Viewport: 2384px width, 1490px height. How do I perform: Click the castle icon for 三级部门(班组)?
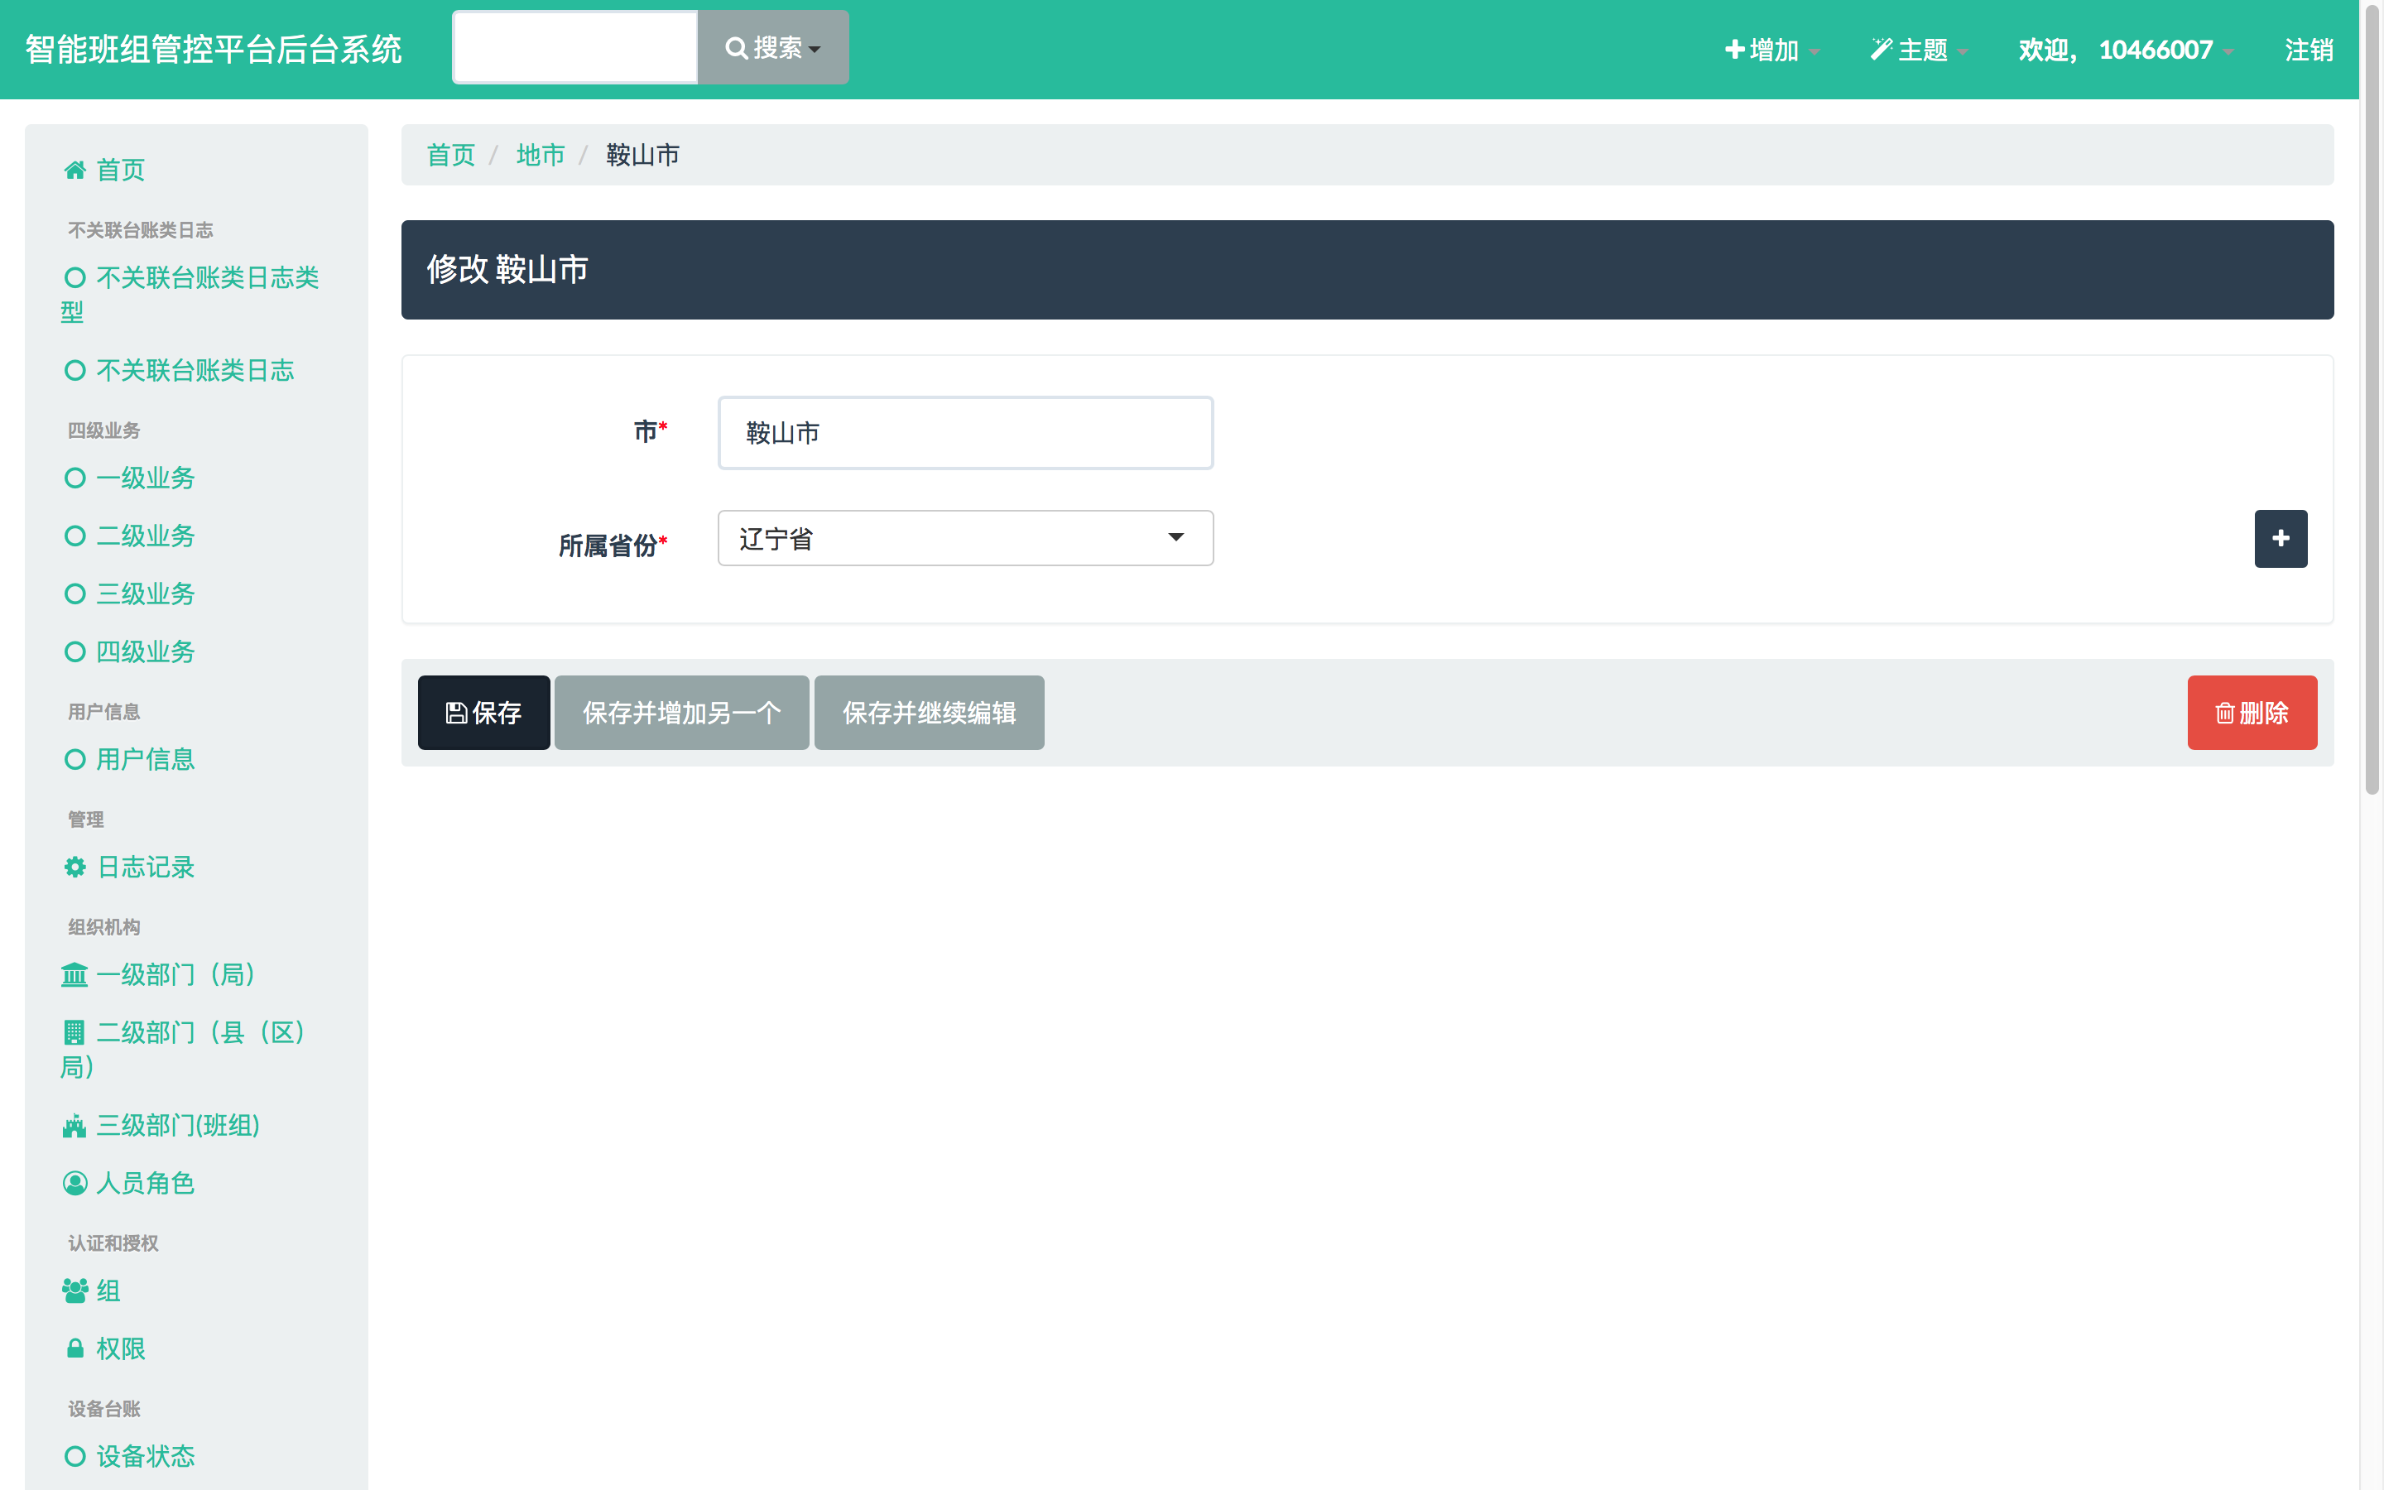click(74, 1127)
